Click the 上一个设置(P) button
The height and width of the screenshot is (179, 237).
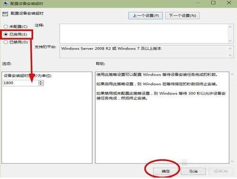146,16
